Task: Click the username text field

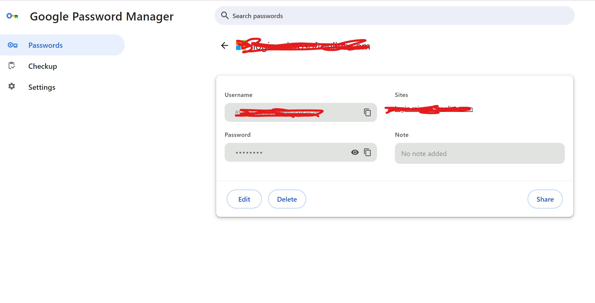Action: click(301, 112)
